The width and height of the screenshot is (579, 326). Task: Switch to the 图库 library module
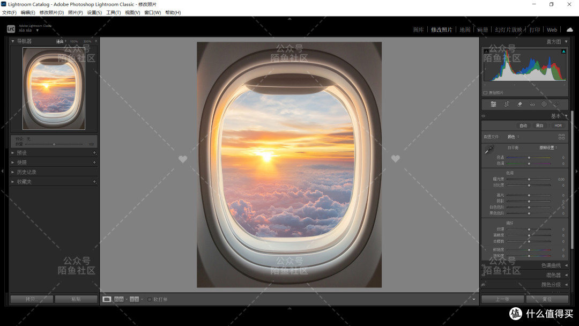point(418,30)
